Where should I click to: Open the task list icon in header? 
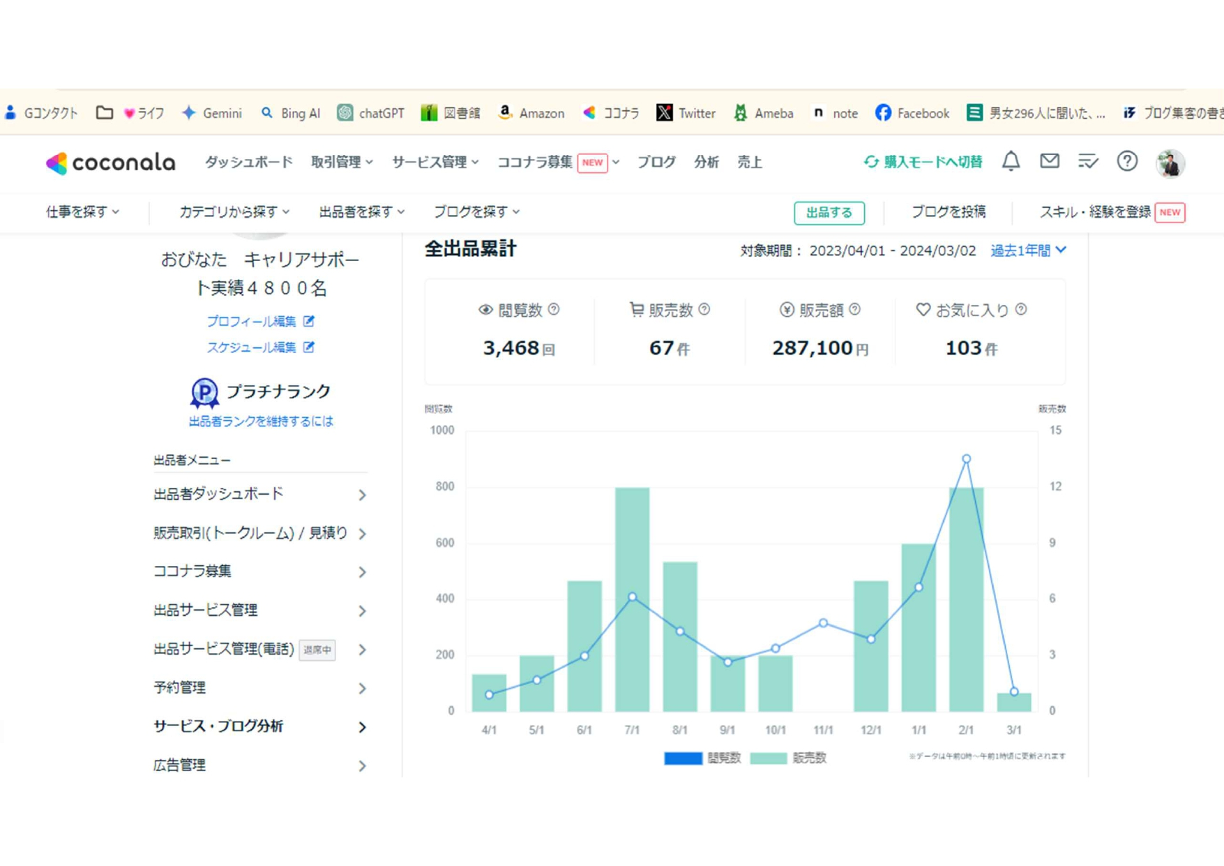point(1087,162)
